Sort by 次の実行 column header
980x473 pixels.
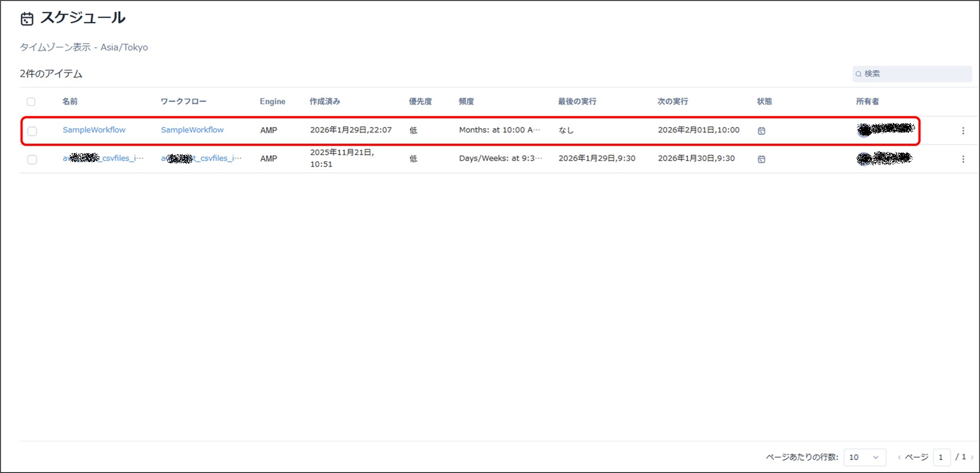[672, 102]
